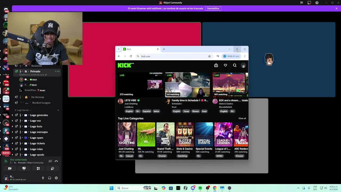The width and height of the screenshot is (341, 192).
Task: Open TRI HAUS server icon
Action: pos(6,99)
